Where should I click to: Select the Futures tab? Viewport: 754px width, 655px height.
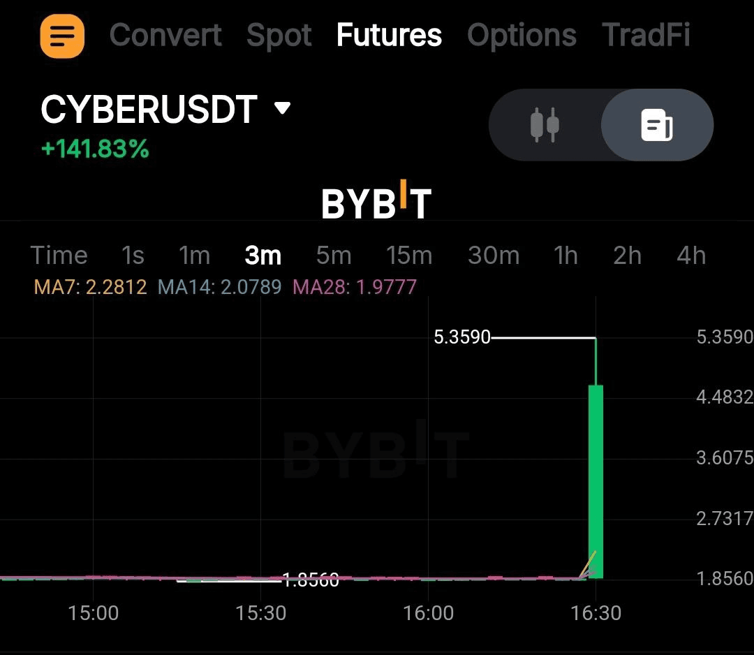click(x=389, y=35)
